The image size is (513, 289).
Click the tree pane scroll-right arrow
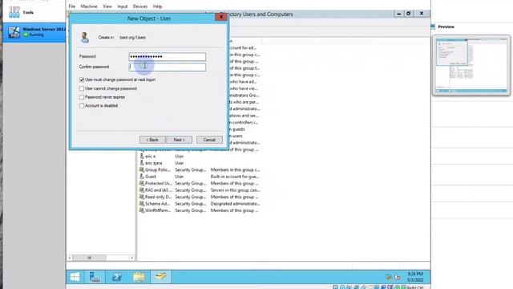click(x=131, y=258)
